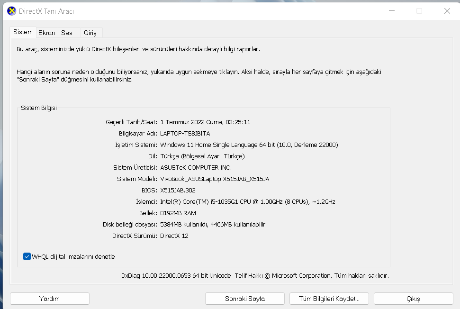The width and height of the screenshot is (460, 309).
Task: Click the Telif Hakkı Microsoft Corporation text
Action: pos(312,276)
